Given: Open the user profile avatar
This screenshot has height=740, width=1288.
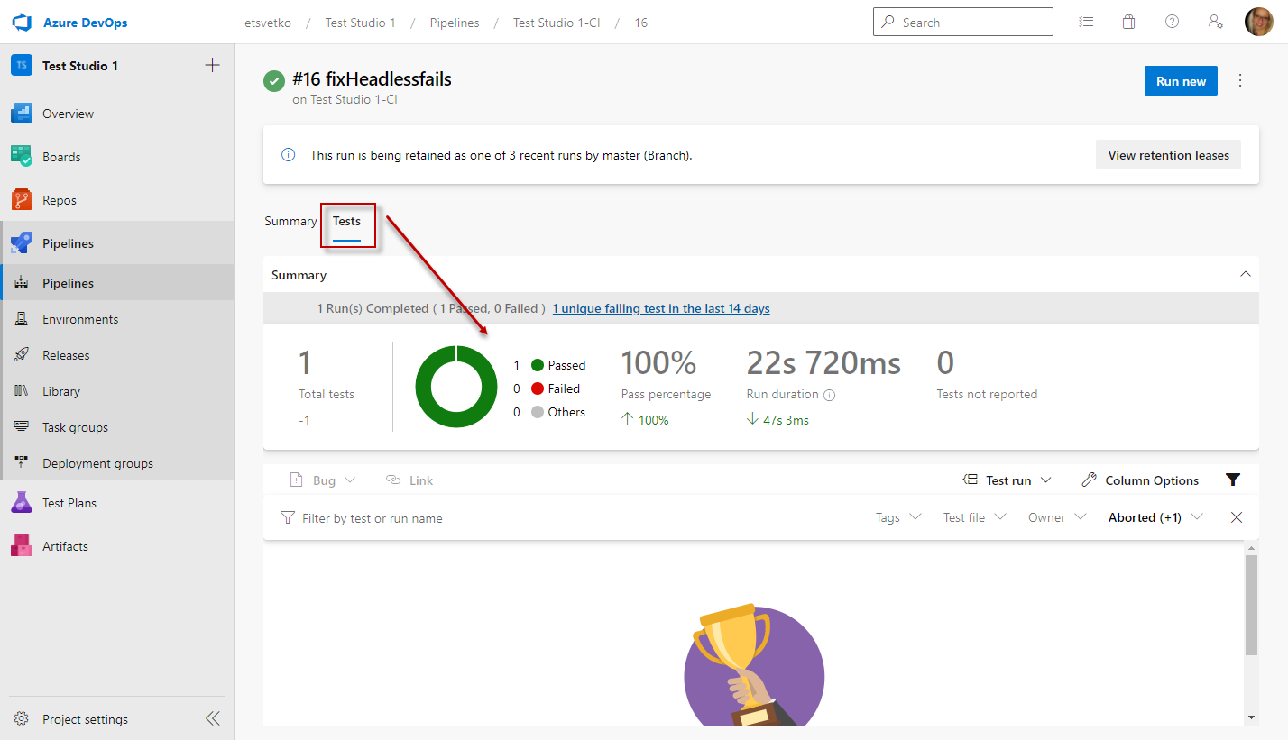Looking at the screenshot, I should click(x=1258, y=23).
